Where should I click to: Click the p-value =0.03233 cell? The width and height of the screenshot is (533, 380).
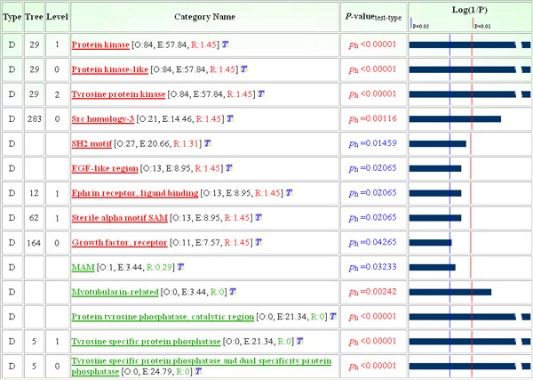(373, 267)
